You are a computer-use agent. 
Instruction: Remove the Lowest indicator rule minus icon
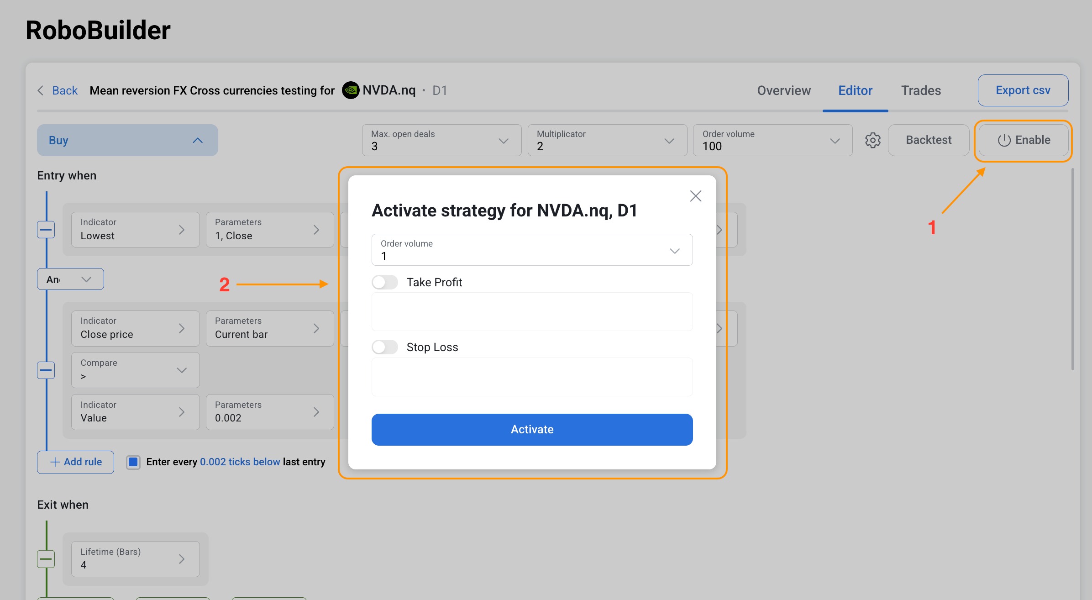(46, 230)
